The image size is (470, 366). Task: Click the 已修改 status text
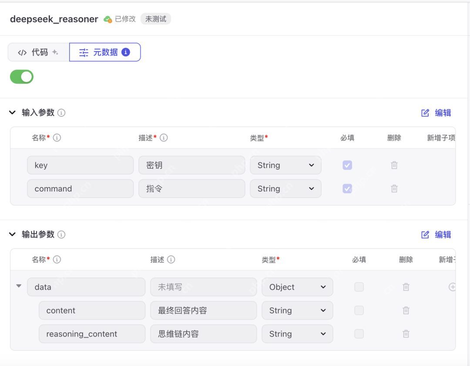tap(125, 19)
